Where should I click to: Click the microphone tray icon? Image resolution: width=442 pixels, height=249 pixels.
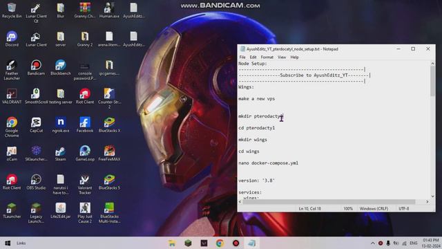pyautogui.click(x=388, y=243)
